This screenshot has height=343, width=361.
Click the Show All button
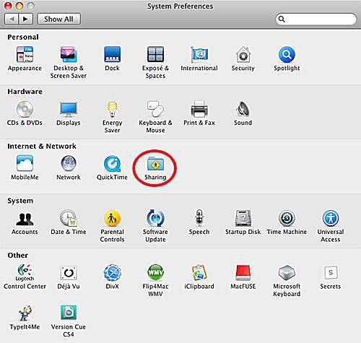(58, 19)
